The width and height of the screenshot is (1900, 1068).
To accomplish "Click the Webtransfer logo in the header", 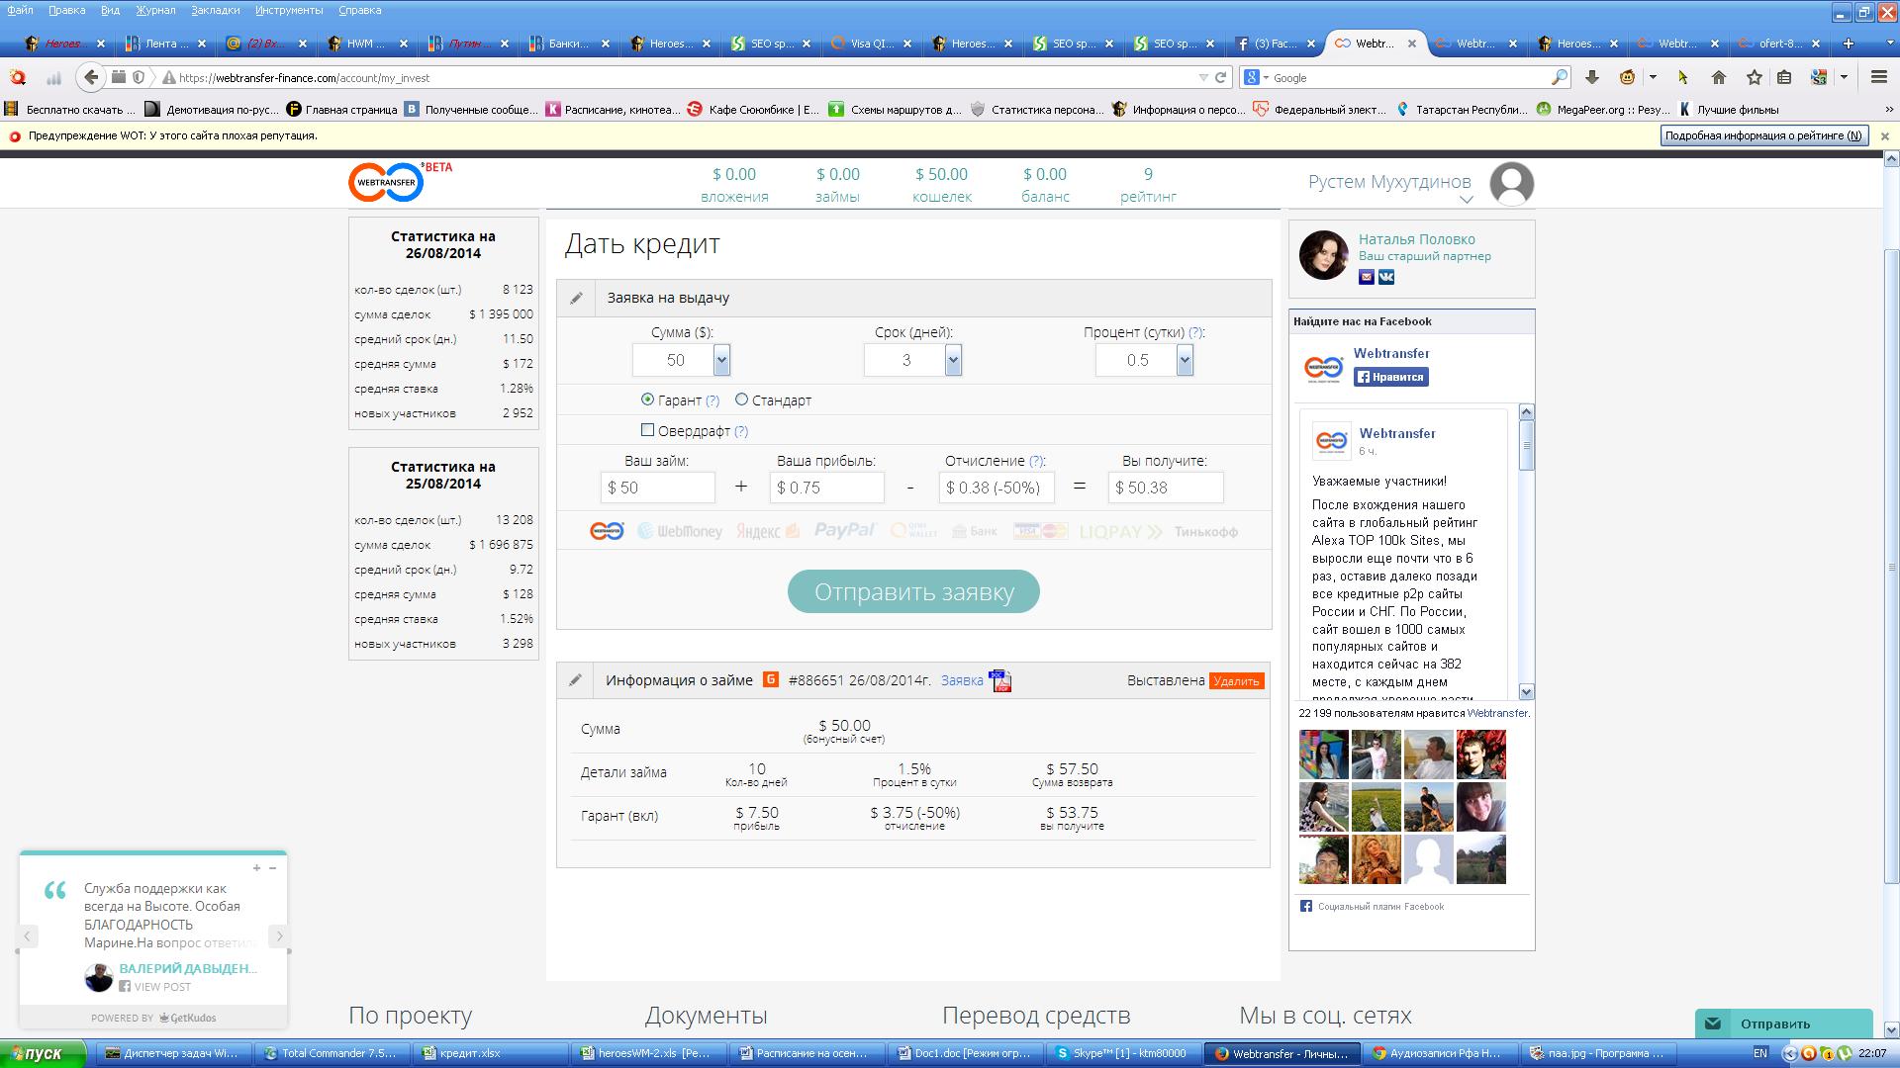I will click(x=387, y=183).
